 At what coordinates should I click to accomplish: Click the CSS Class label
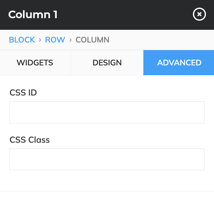coord(29,140)
